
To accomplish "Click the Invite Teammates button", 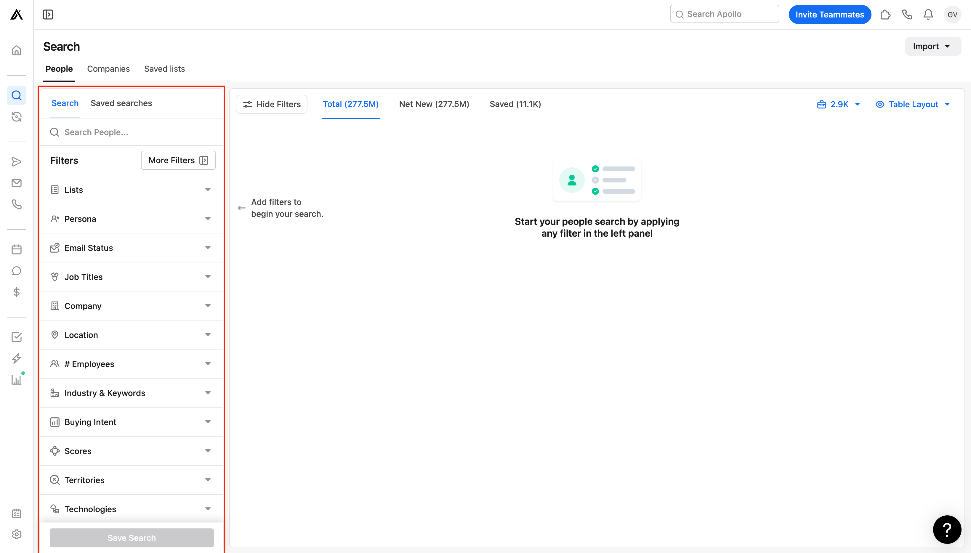I will coord(829,15).
